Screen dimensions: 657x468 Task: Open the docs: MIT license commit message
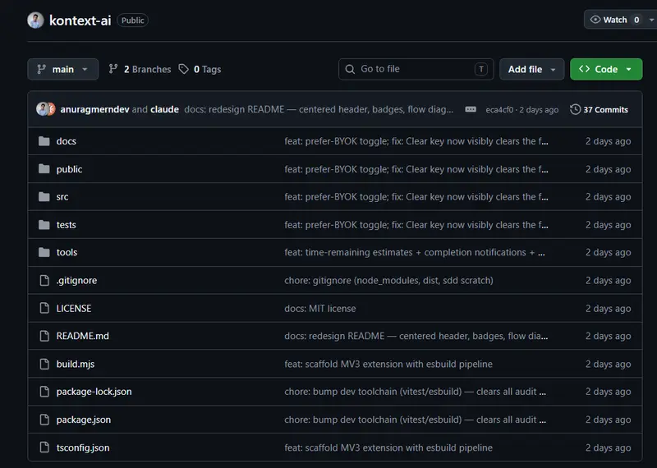(320, 309)
